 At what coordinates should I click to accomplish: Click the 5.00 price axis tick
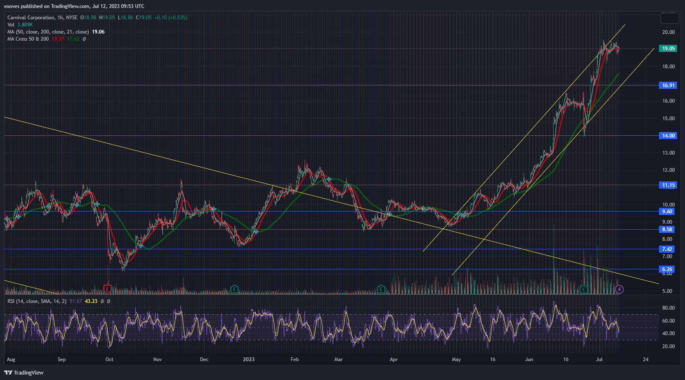pyautogui.click(x=667, y=291)
